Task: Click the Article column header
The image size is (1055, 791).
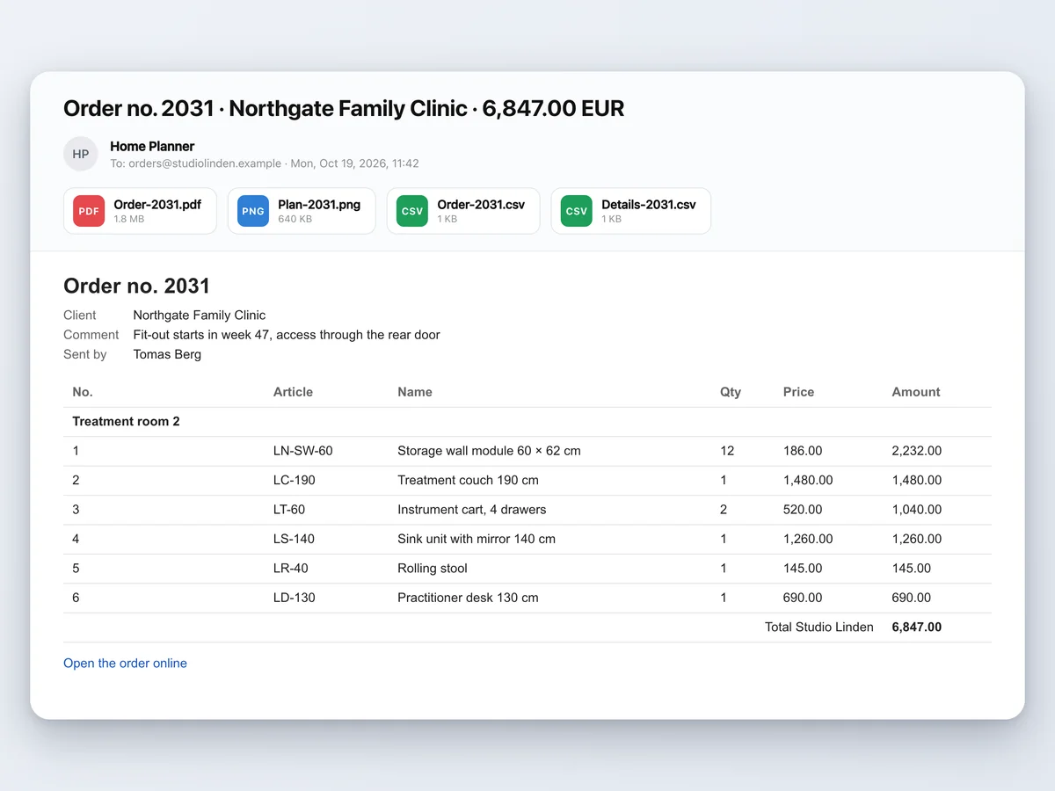Action: 293,392
